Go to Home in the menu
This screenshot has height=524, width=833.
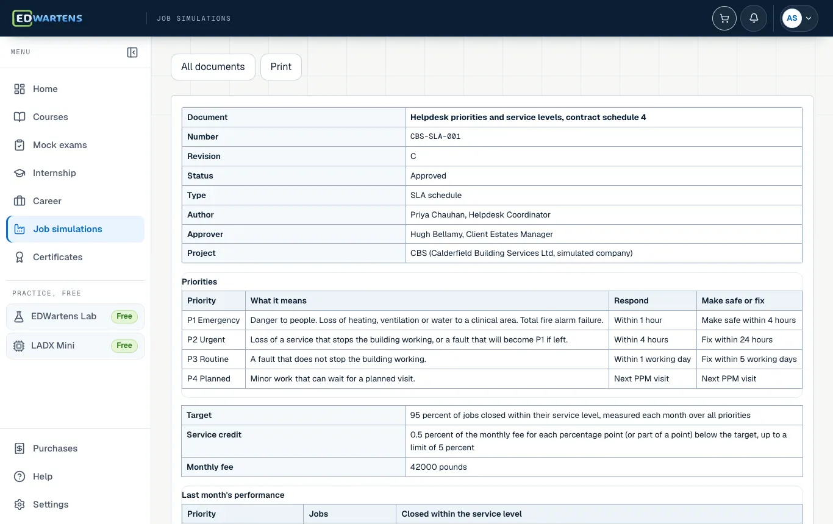(x=76, y=89)
